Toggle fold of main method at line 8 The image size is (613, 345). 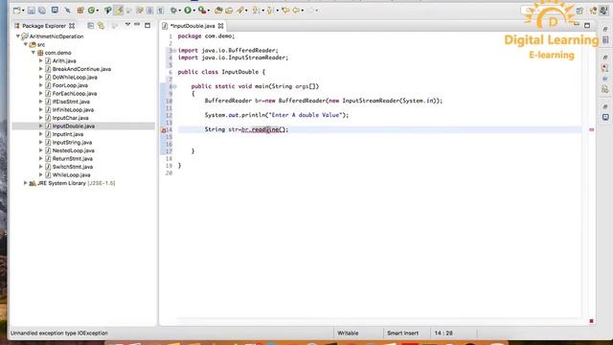pos(174,86)
